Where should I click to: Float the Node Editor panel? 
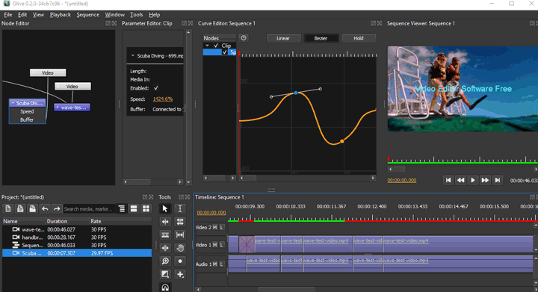pyautogui.click(x=108, y=23)
